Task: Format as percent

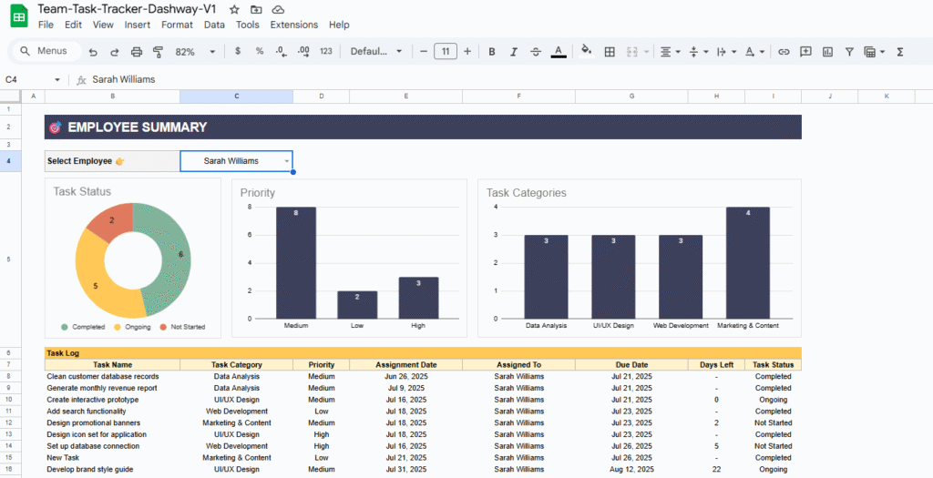Action: tap(260, 51)
